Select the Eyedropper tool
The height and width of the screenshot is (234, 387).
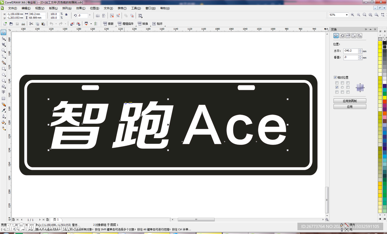click(3, 110)
